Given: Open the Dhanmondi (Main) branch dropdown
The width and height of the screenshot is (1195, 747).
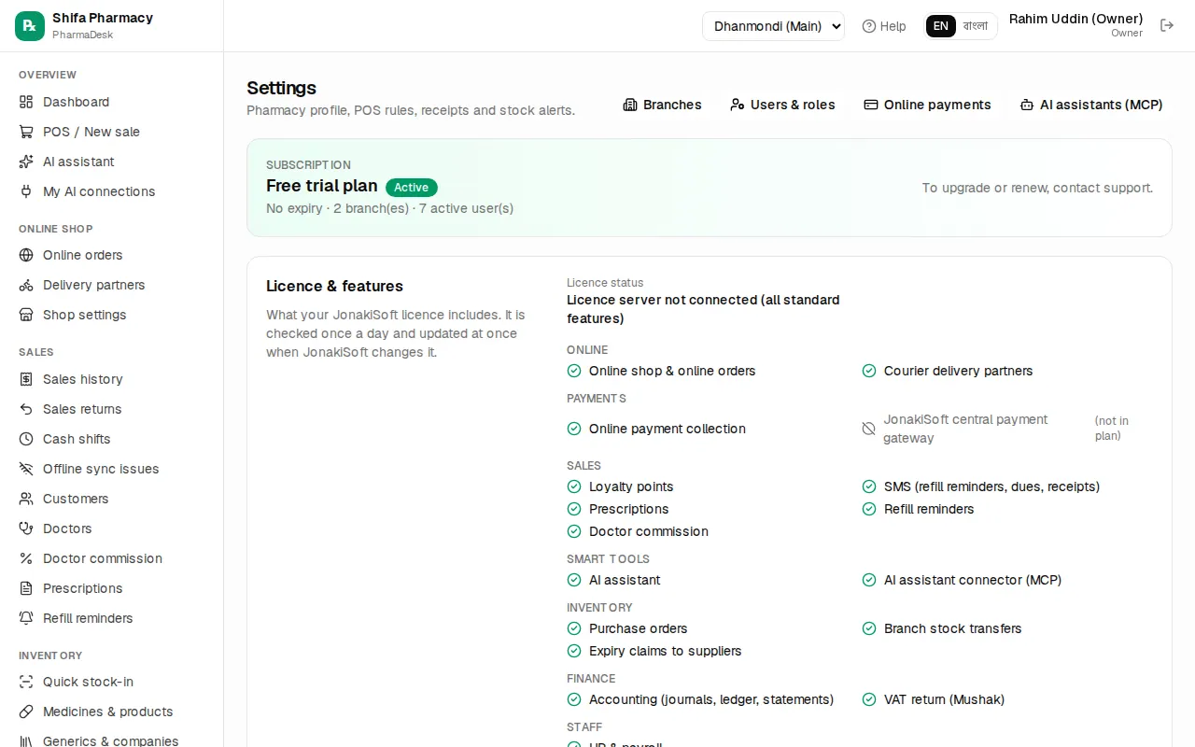Looking at the screenshot, I should click(773, 26).
